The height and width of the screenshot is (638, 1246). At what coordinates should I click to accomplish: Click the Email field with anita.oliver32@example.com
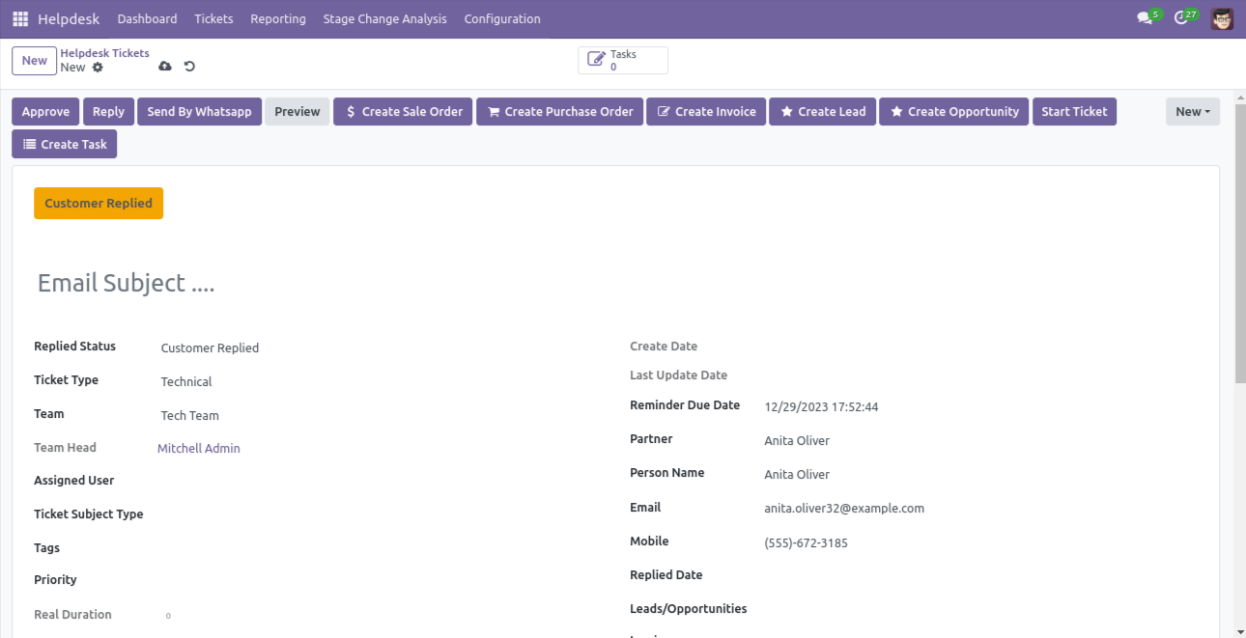(980, 509)
